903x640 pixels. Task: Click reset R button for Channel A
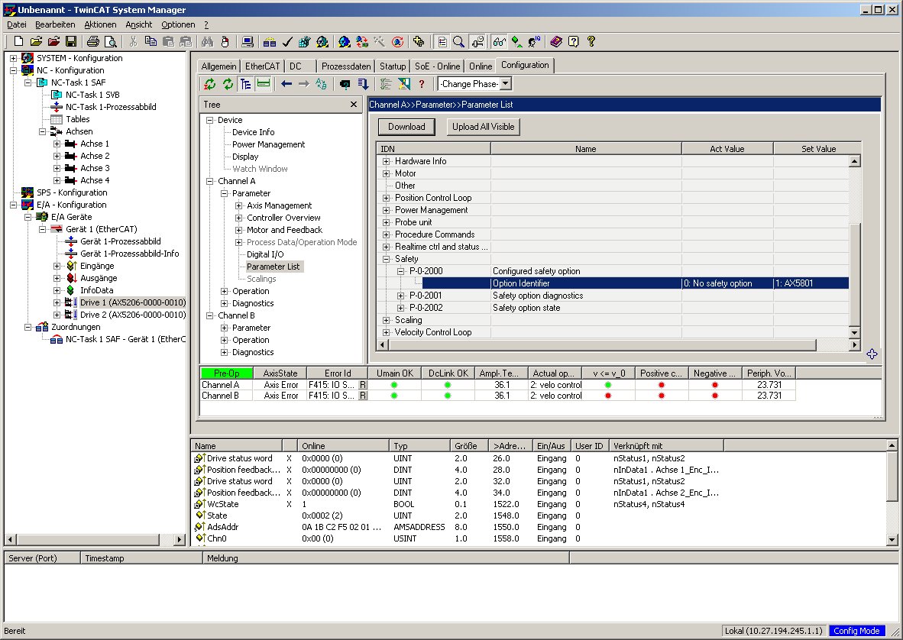point(363,384)
